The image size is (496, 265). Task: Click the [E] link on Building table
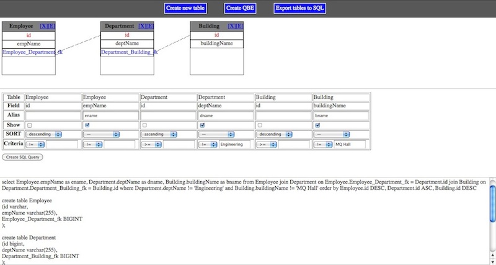239,26
